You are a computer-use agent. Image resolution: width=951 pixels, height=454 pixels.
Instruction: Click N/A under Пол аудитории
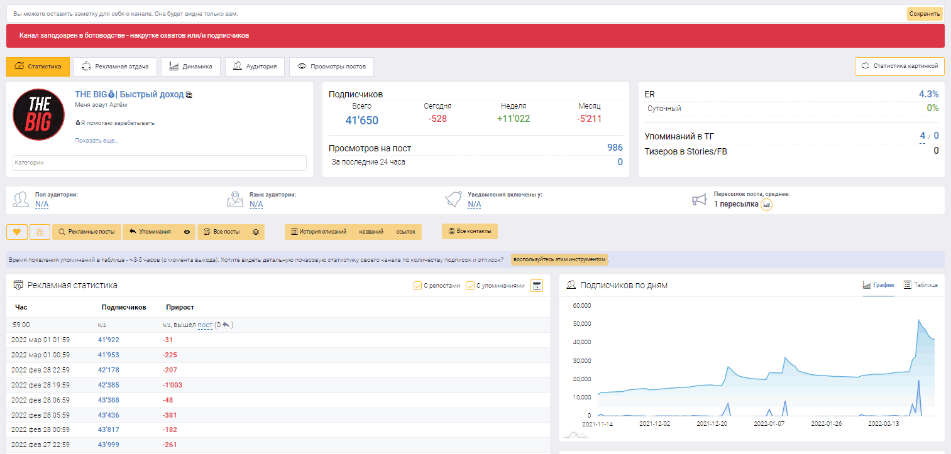[x=41, y=204]
